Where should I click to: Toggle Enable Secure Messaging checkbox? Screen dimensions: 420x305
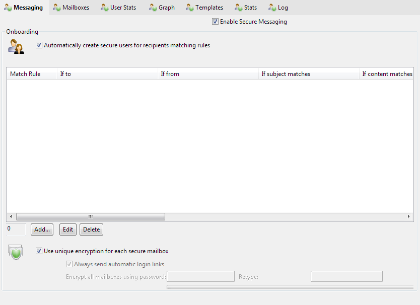tap(216, 22)
